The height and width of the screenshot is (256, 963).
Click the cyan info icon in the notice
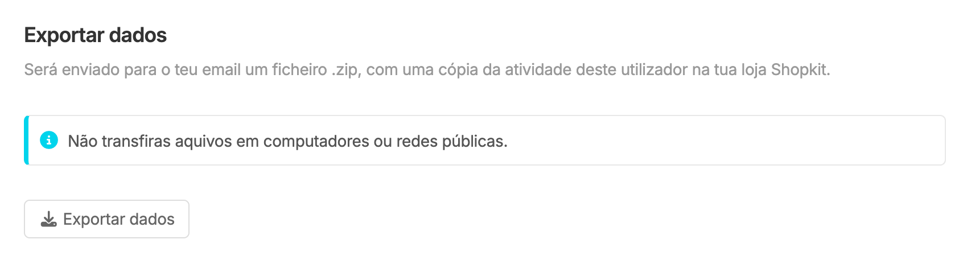coord(49,140)
